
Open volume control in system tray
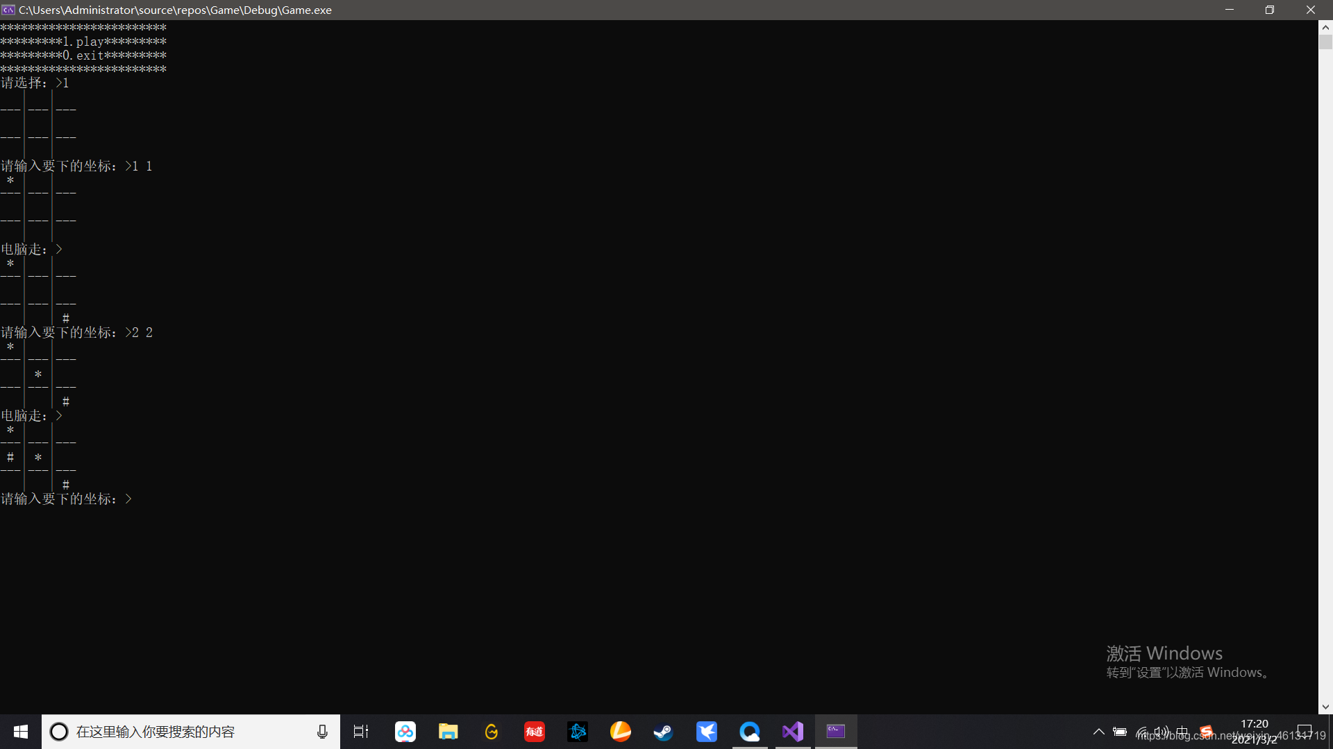pos(1162,732)
